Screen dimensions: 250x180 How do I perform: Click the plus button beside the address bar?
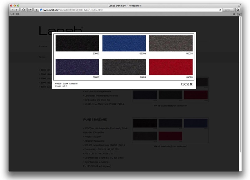[36, 10]
